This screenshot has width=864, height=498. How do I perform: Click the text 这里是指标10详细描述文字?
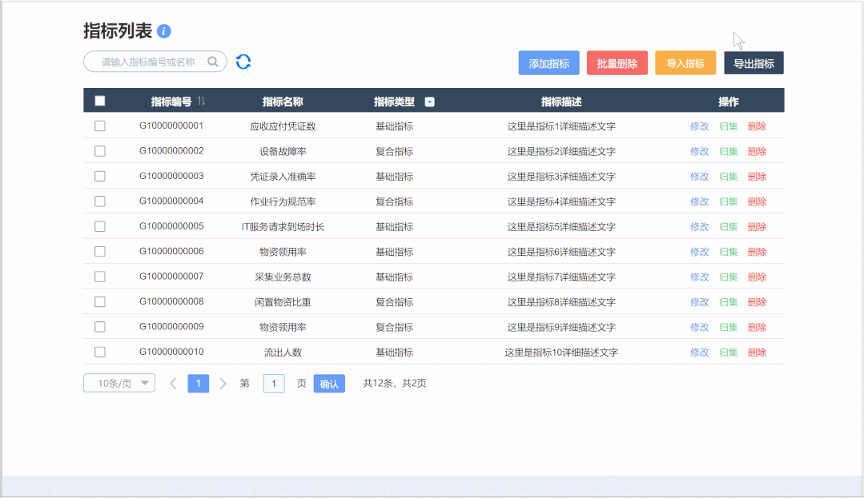tap(561, 353)
